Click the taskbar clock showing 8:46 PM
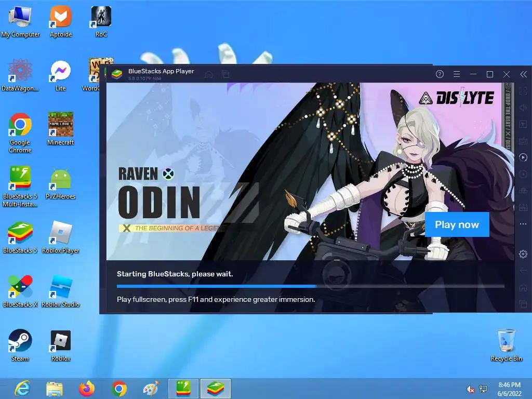532x399 pixels. pyautogui.click(x=509, y=389)
